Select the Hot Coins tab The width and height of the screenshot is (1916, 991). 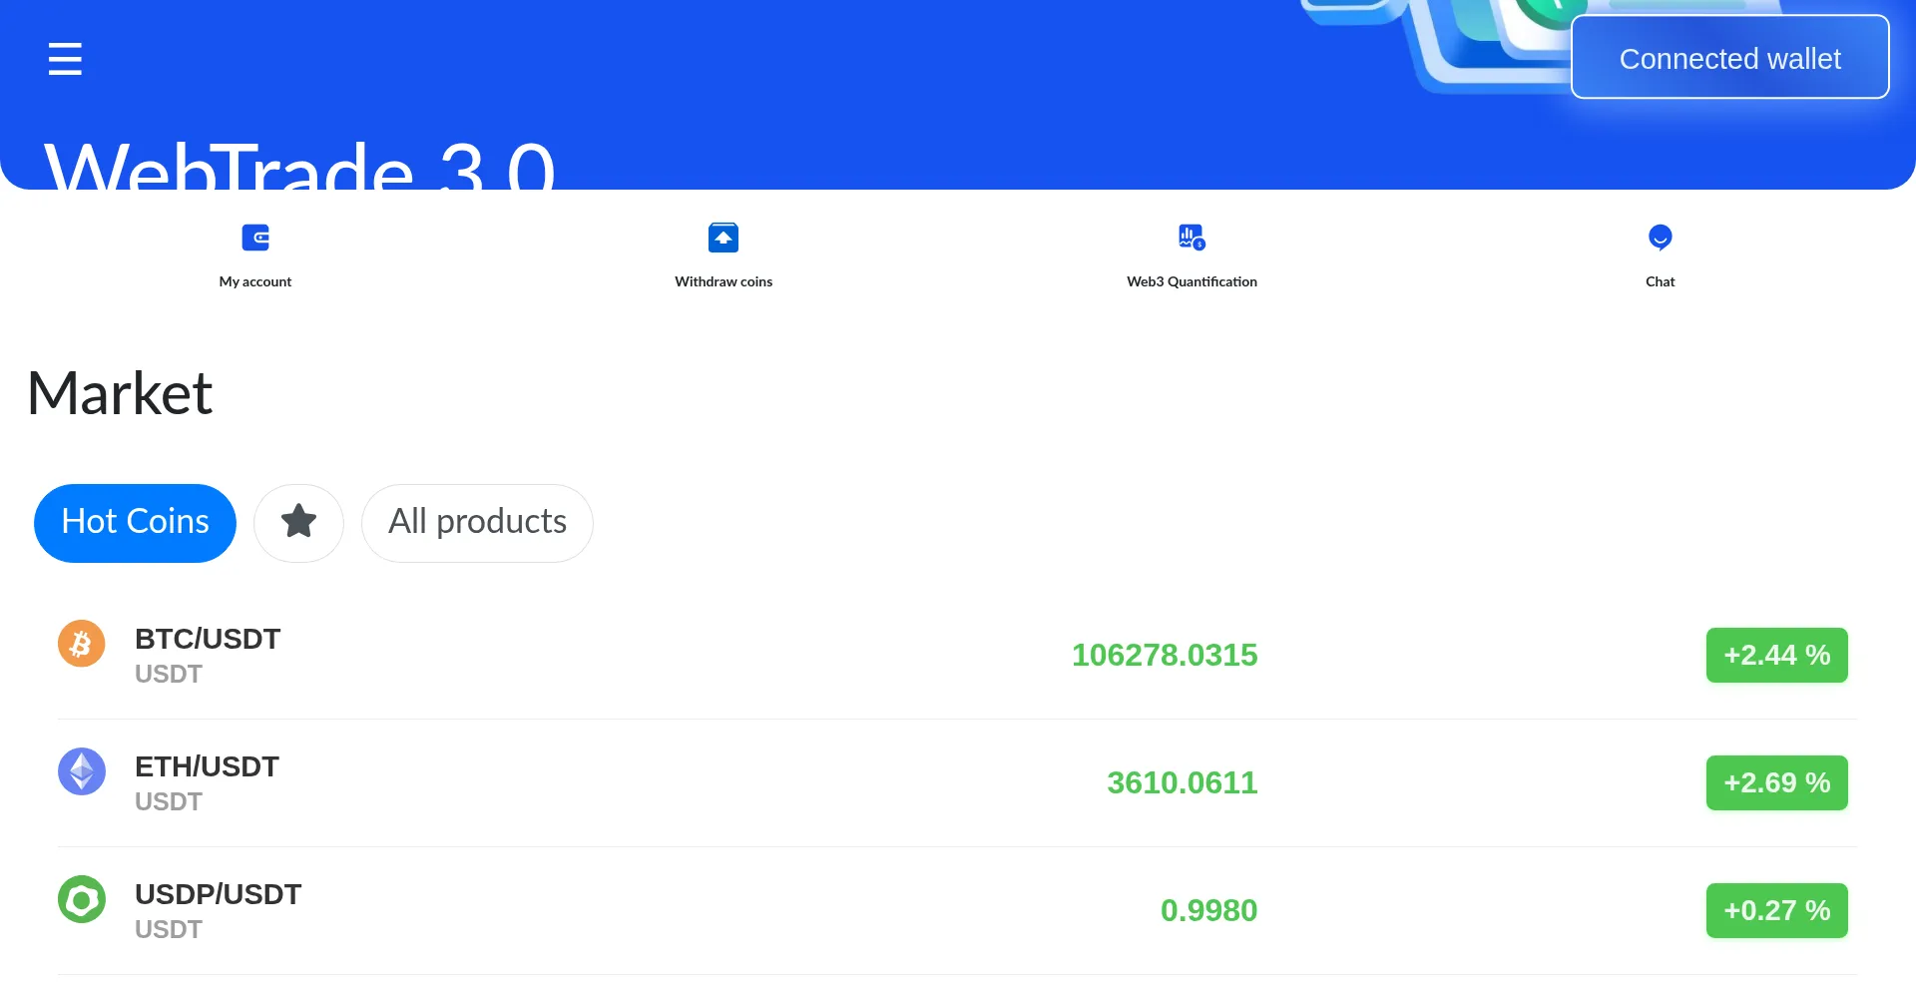point(135,523)
